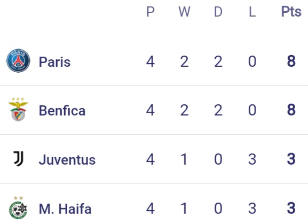
Task: Open the Benfica team link
Action: tap(62, 110)
